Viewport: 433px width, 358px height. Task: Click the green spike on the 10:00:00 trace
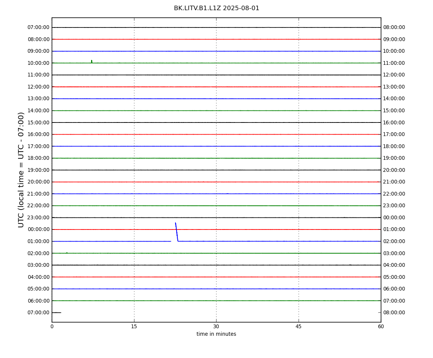tap(91, 61)
